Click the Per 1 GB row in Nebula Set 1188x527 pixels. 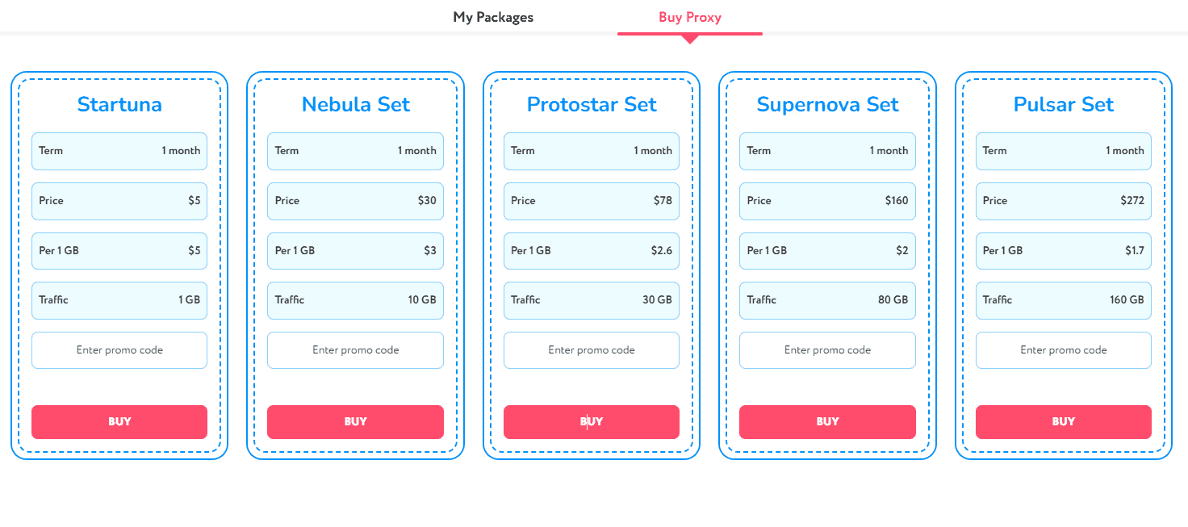coord(355,250)
